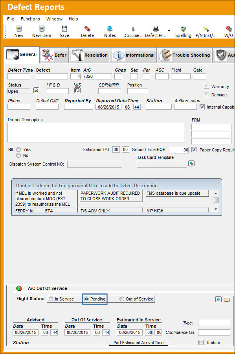Enable the Warranty checkbox
Viewport: 235px width, 354px height.
[206, 86]
